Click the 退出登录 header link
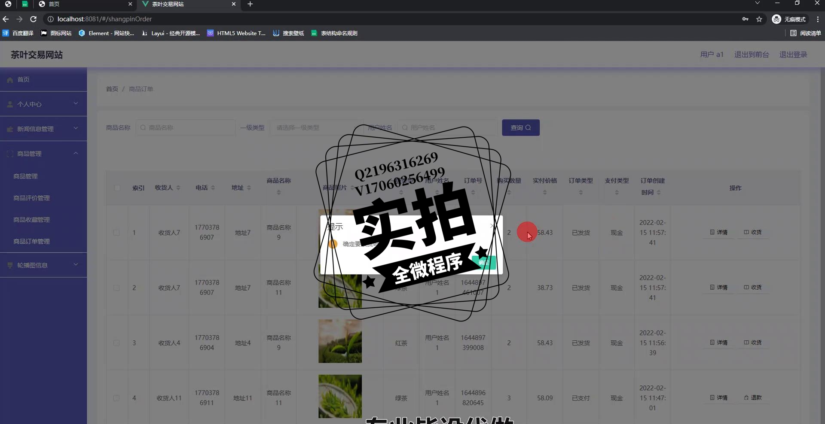Screen dimensions: 825x424 pyautogui.click(x=793, y=55)
